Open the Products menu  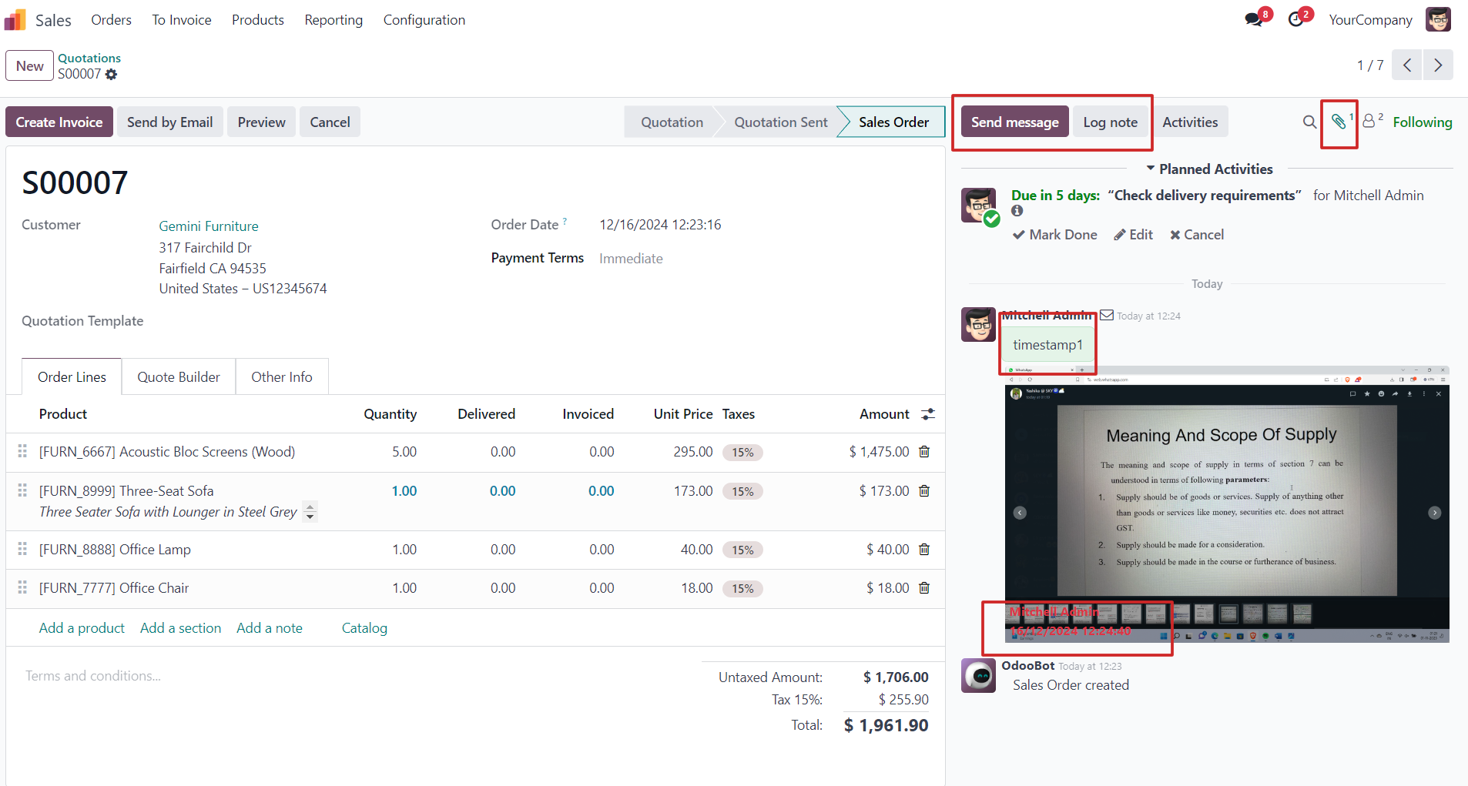[x=258, y=20]
